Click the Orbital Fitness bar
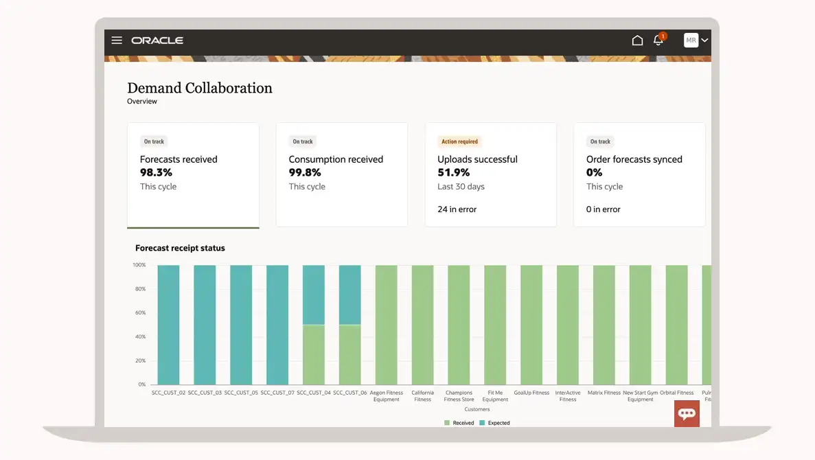 [676, 325]
